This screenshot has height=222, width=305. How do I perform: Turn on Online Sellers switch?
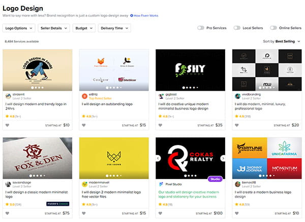click(273, 28)
